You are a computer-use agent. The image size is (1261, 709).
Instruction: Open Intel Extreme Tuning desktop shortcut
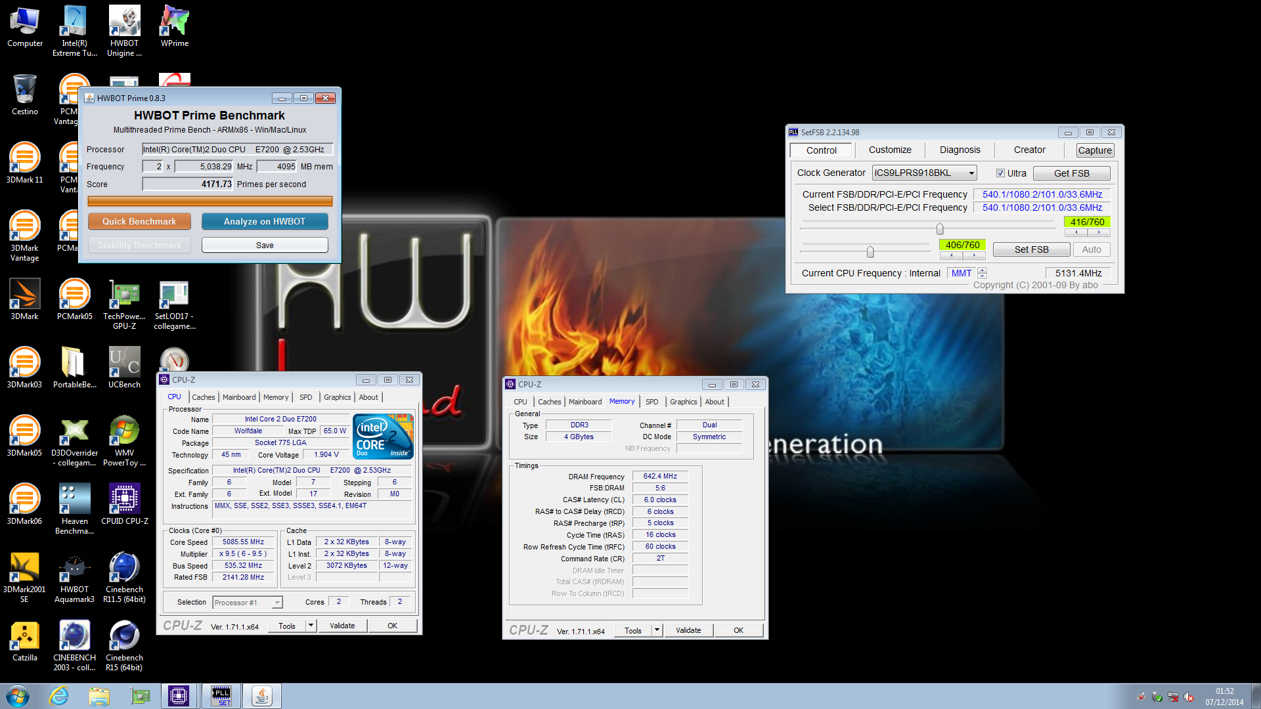point(75,32)
